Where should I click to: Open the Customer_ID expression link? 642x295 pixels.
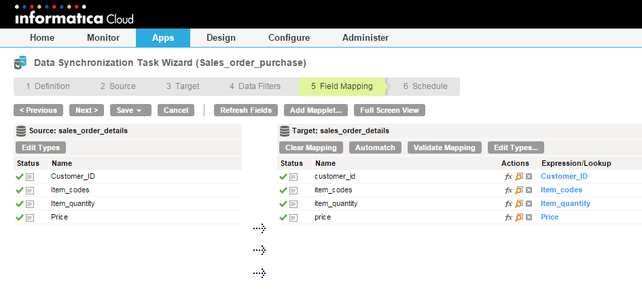click(x=564, y=176)
